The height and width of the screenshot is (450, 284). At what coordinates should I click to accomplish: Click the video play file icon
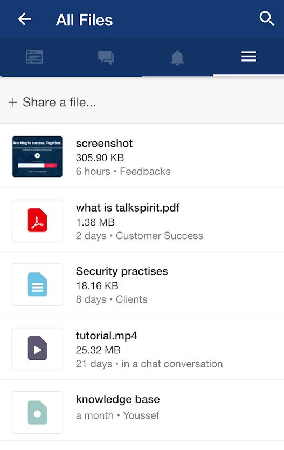click(x=37, y=349)
